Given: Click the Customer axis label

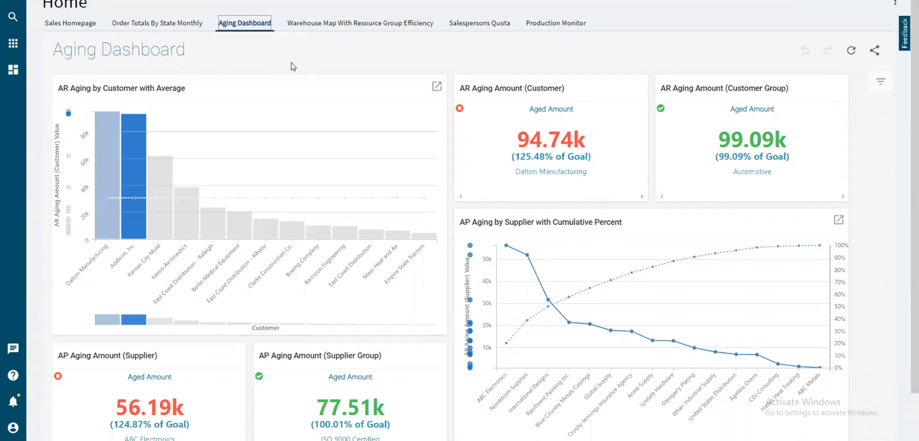Looking at the screenshot, I should (266, 328).
